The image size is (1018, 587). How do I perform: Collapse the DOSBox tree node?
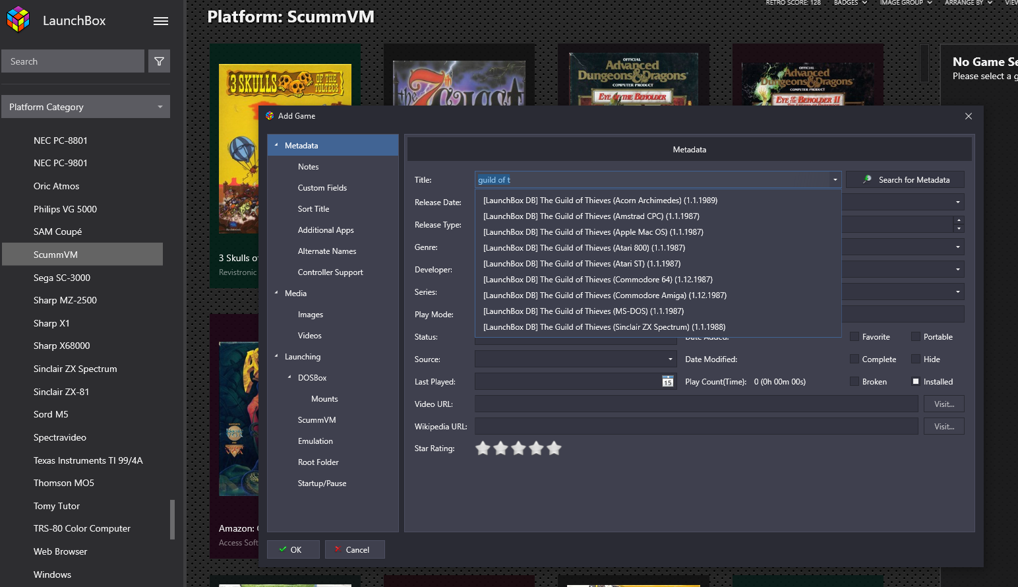click(289, 377)
